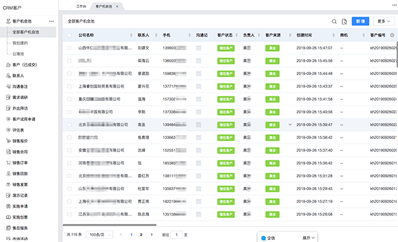The image size is (398, 242).
Task: Open the 销售回款 sidebar icon
Action: 9,174
